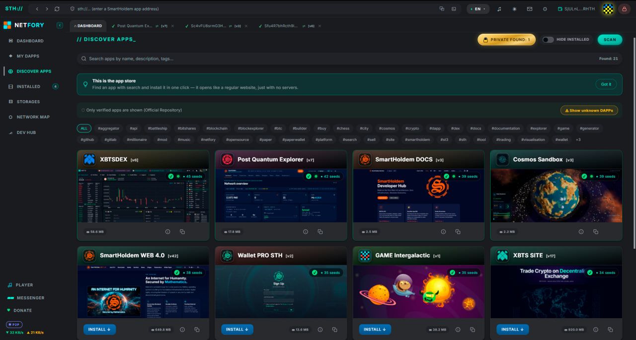This screenshot has width=636, height=340.
Task: Click the Private Found: 1 button
Action: tap(506, 40)
